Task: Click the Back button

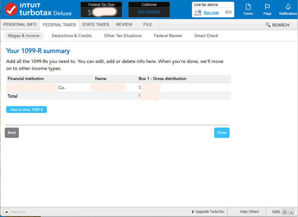Action: pyautogui.click(x=12, y=133)
